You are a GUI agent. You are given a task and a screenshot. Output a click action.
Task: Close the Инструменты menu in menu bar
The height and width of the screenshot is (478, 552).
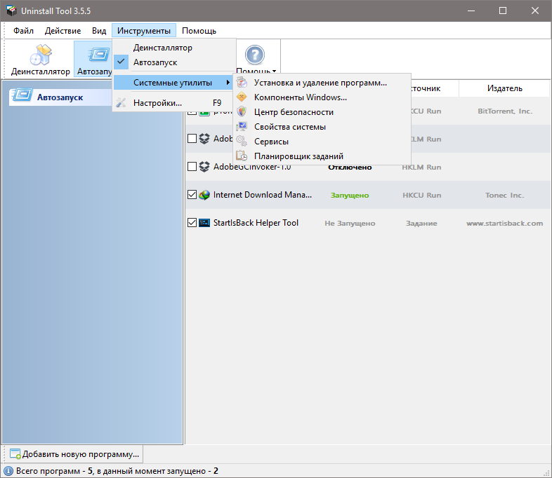pos(144,31)
